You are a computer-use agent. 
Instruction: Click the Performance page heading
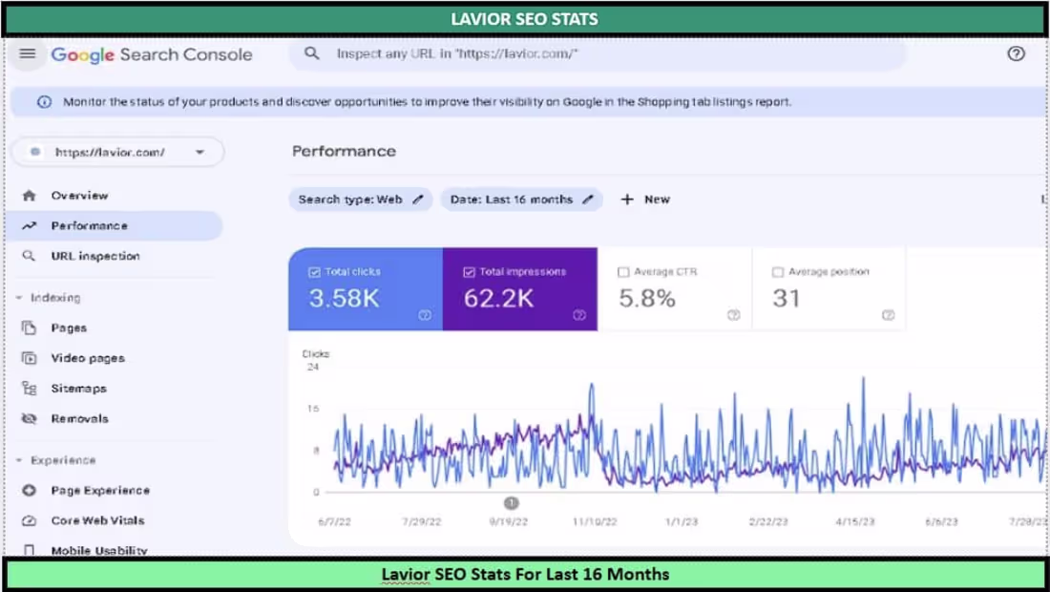click(345, 152)
